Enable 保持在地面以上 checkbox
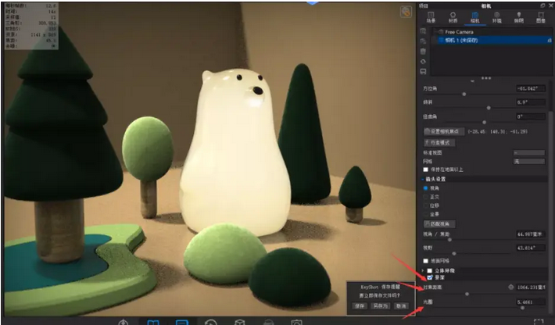Image resolution: width=555 pixels, height=325 pixels. 426,169
